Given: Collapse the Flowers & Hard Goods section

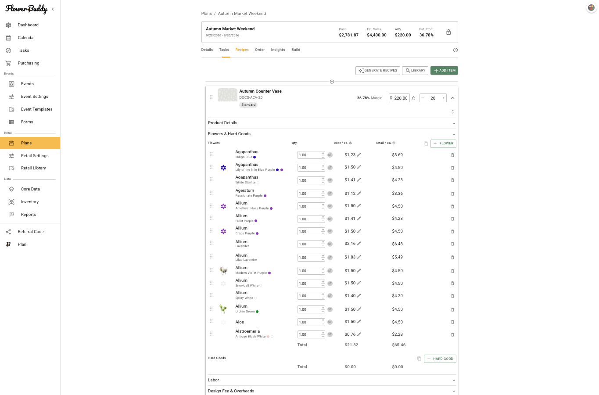Looking at the screenshot, I should (x=332, y=134).
